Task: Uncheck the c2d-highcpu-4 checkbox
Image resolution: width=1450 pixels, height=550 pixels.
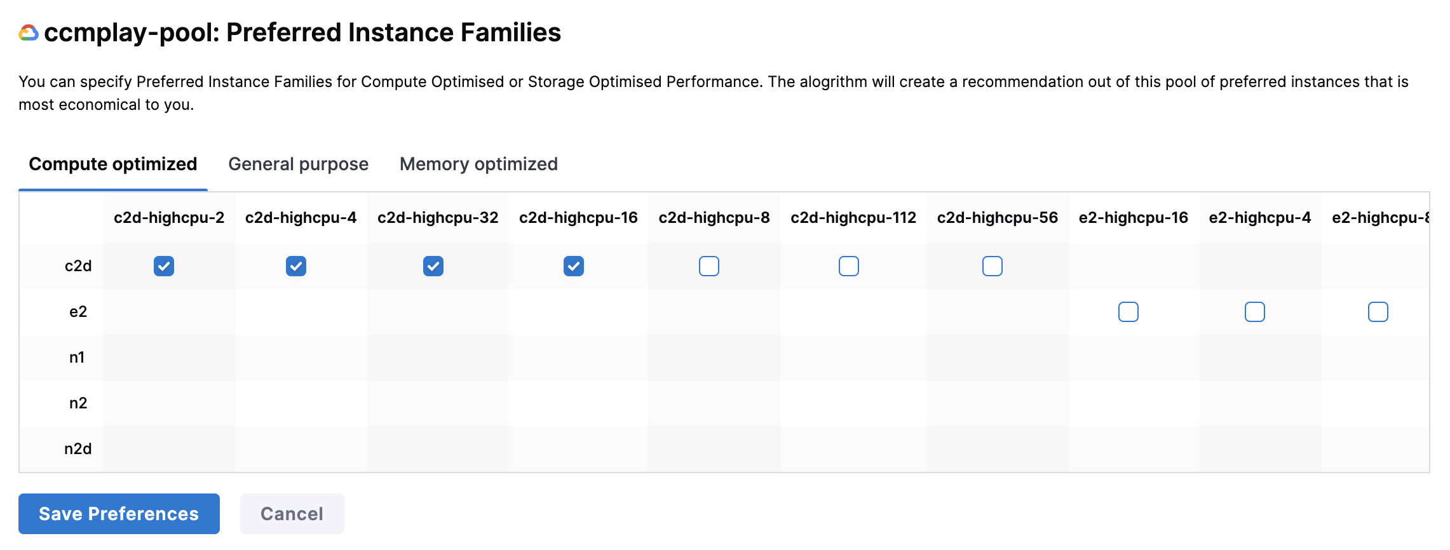Action: (x=296, y=266)
